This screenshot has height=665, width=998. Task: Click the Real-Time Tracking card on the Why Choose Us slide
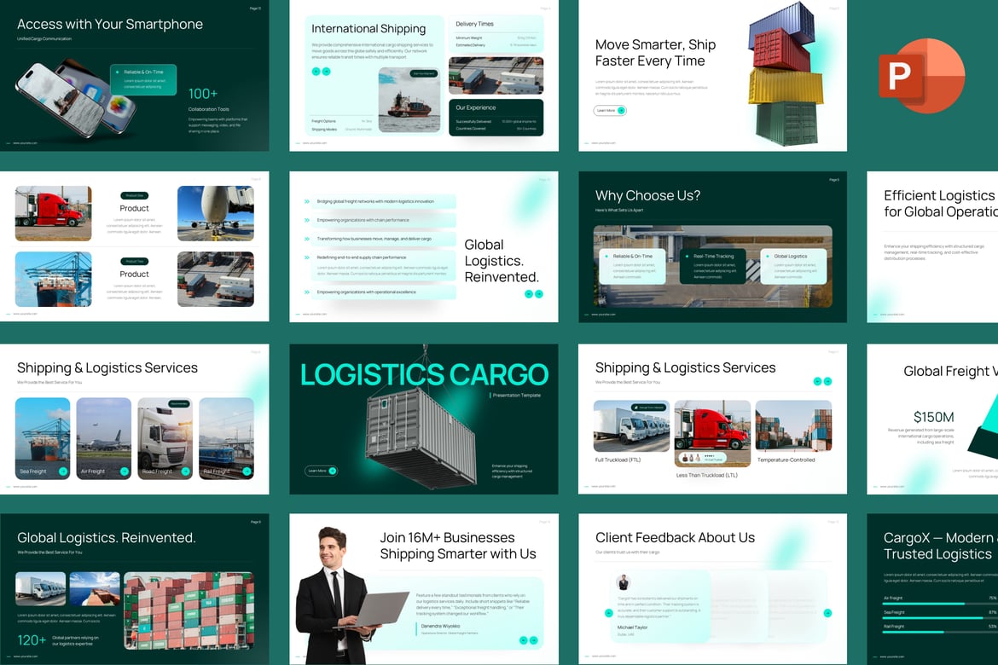pos(712,266)
